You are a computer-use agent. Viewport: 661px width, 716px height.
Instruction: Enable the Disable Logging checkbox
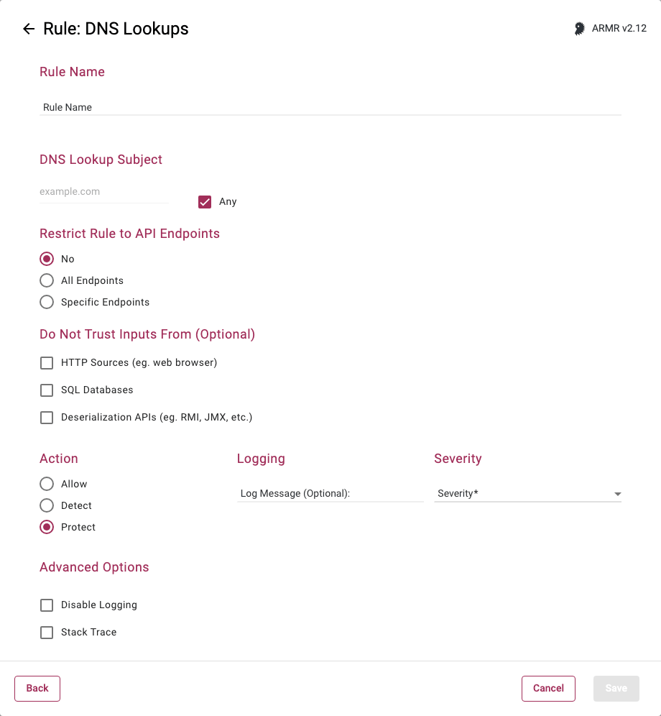pos(47,605)
